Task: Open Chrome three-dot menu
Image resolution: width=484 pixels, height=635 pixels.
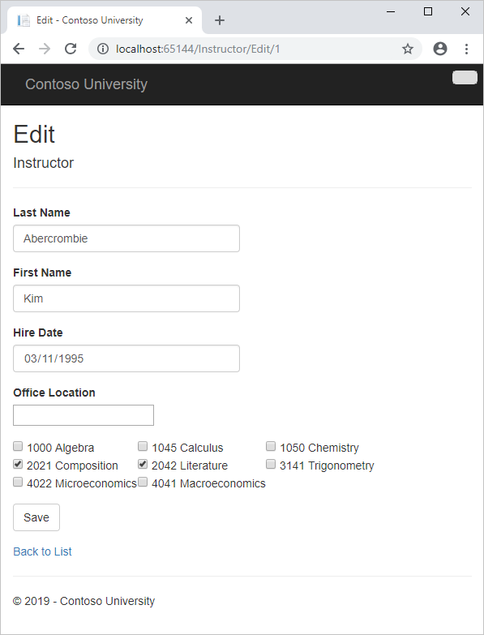Action: [x=467, y=49]
